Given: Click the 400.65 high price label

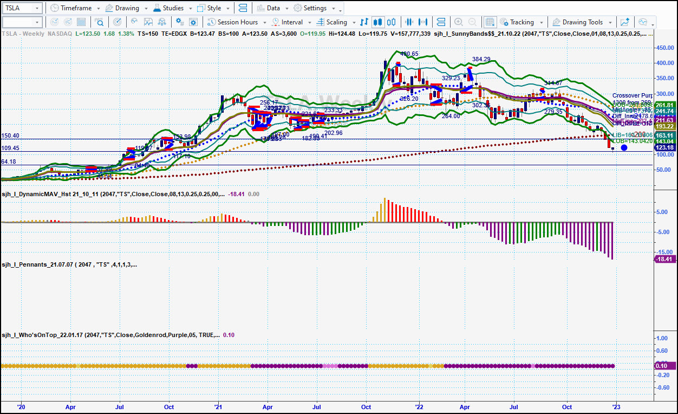Looking at the screenshot, I should click(x=409, y=54).
